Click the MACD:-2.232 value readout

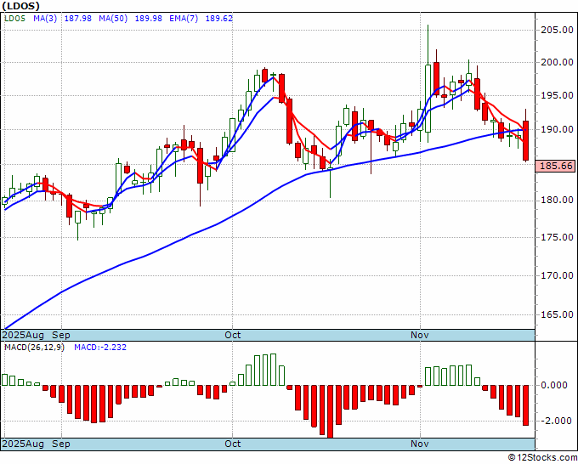[x=100, y=348]
